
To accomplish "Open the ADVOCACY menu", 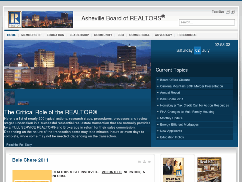I will 163,35.
